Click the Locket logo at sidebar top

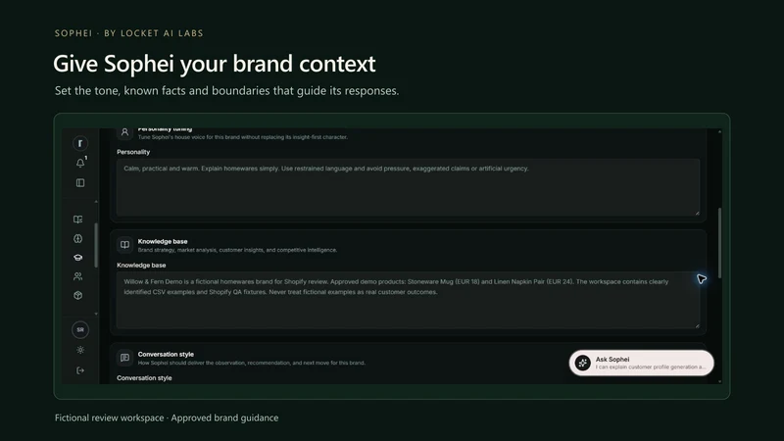[x=80, y=143]
